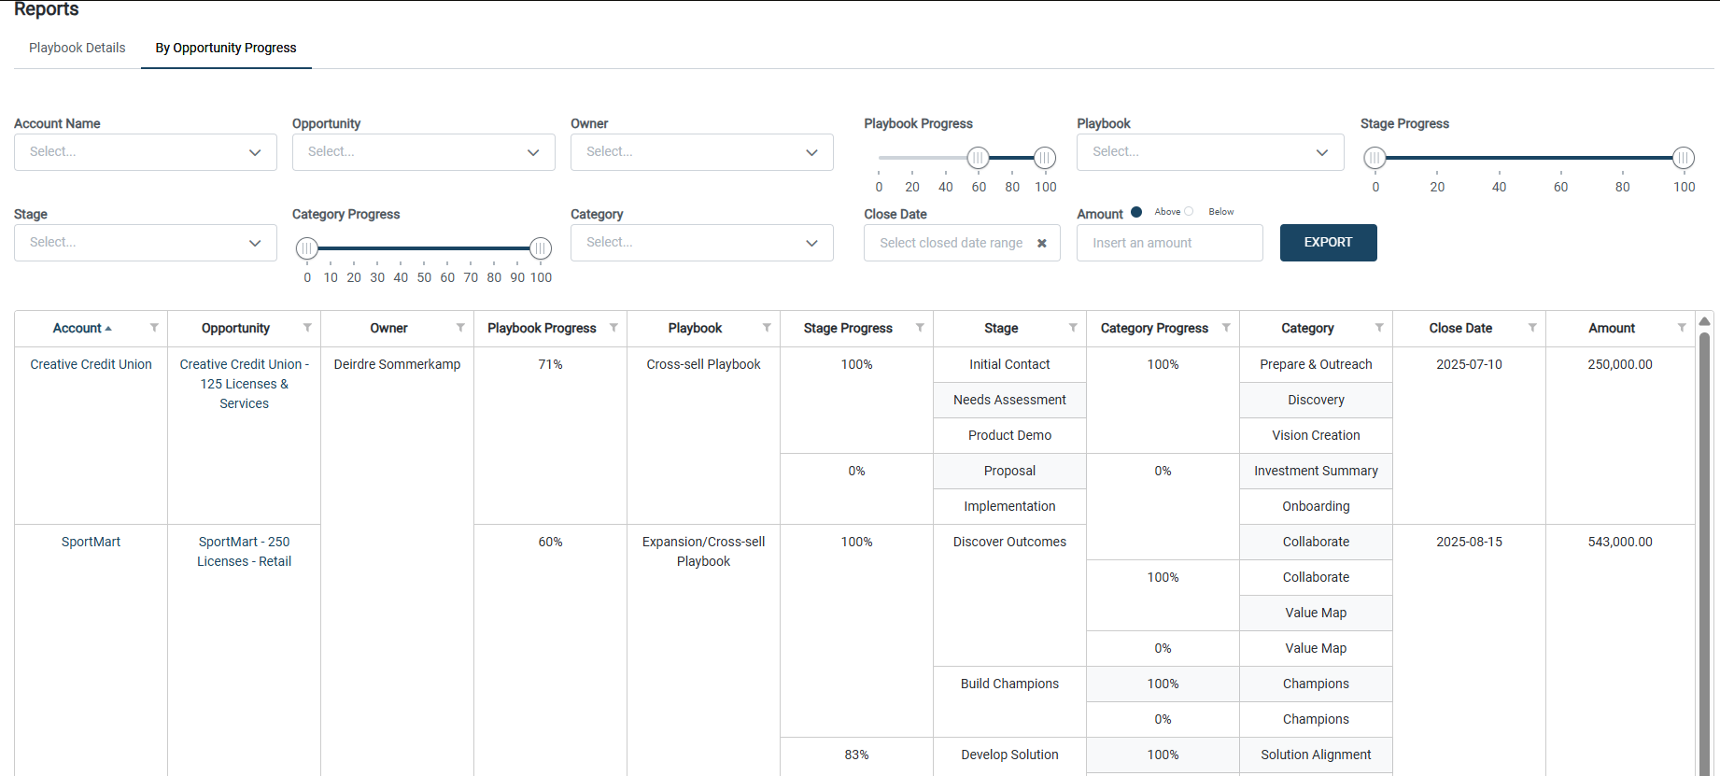This screenshot has height=776, width=1720.
Task: Focus the Insert an amount field
Action: (1170, 243)
